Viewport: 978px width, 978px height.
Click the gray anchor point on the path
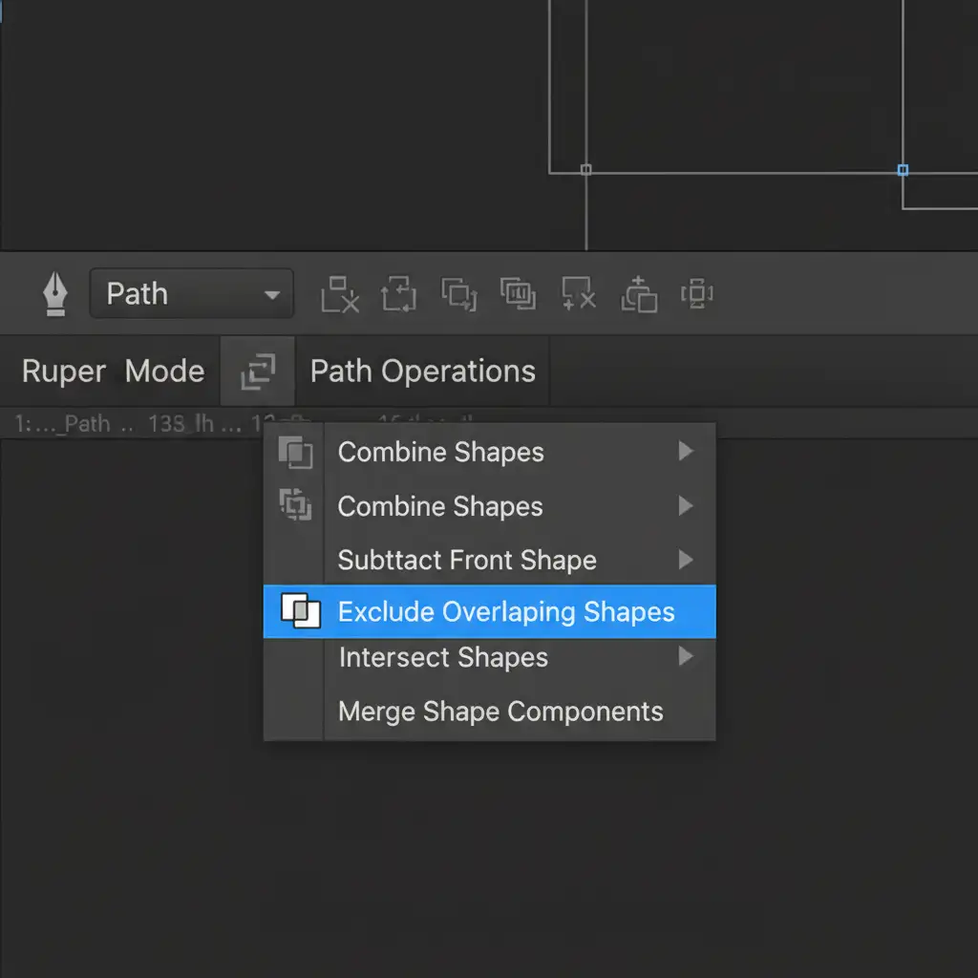(586, 170)
